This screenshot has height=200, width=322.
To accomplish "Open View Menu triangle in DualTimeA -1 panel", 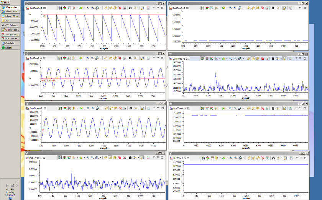I will tap(154, 107).
